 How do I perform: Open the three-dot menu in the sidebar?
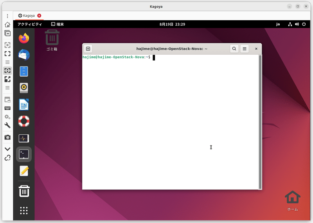[x=7, y=16]
